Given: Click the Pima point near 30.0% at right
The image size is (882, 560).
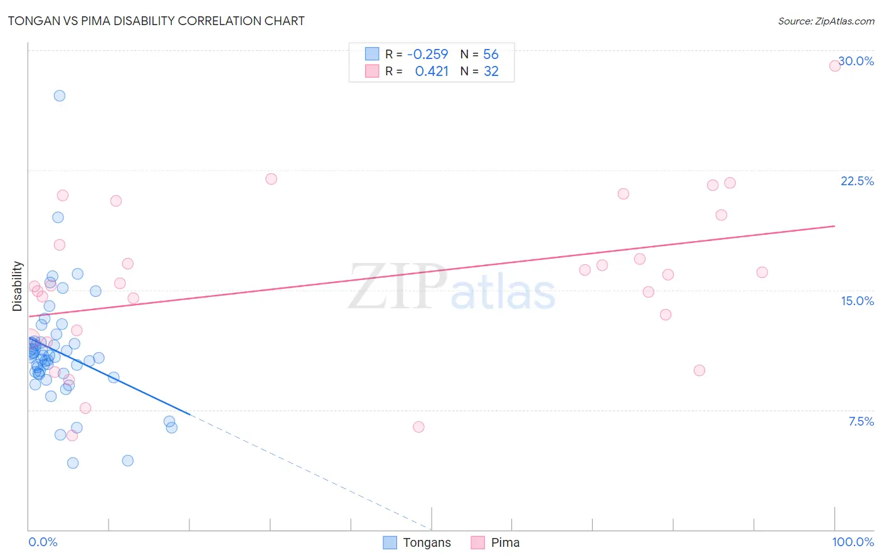Looking at the screenshot, I should pos(835,66).
